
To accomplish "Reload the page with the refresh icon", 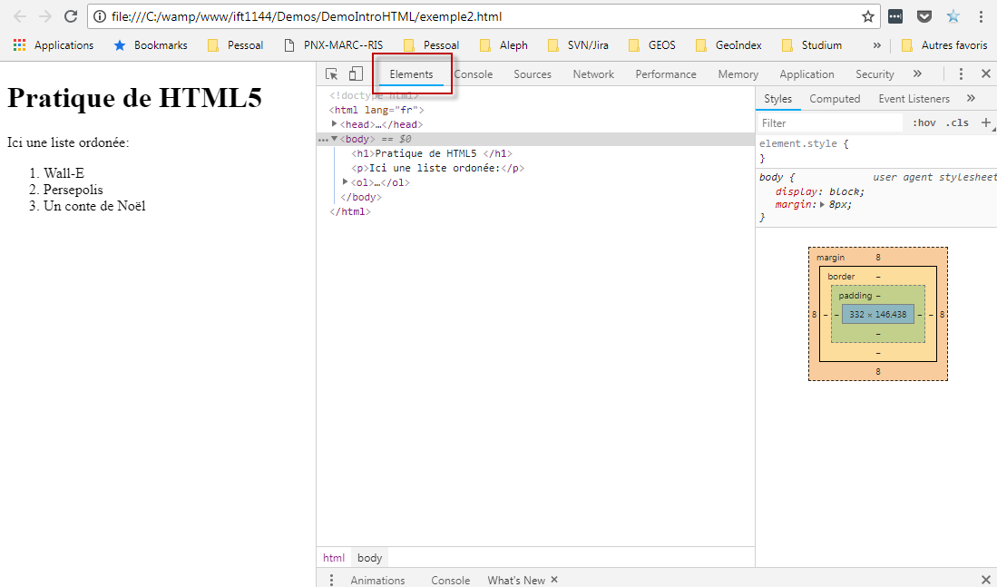I will (x=71, y=16).
